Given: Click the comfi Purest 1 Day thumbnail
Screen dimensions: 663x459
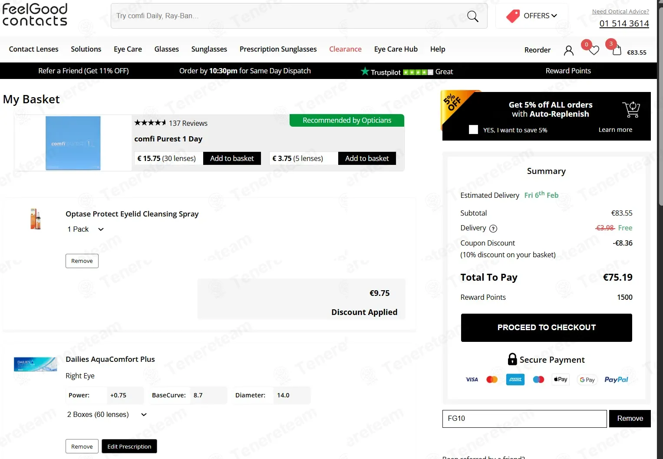Looking at the screenshot, I should pyautogui.click(x=73, y=143).
